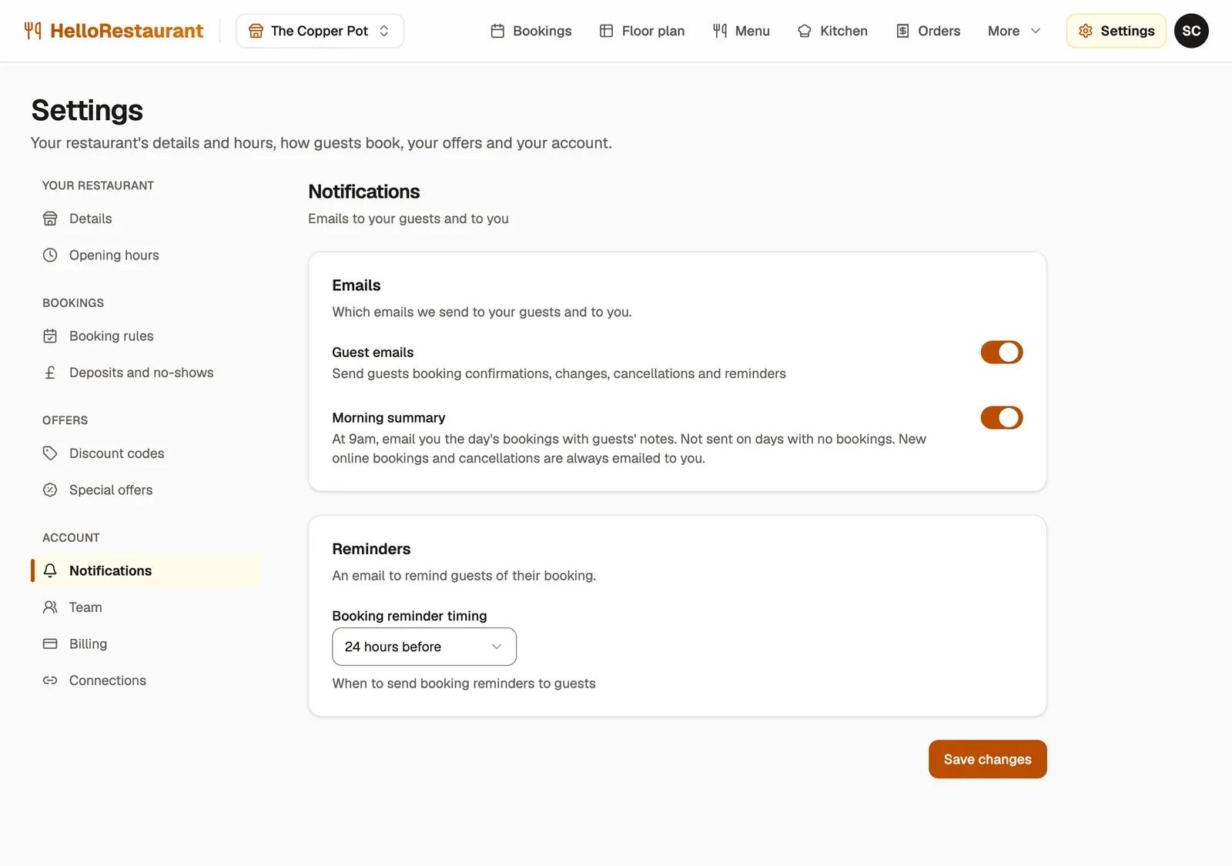The image size is (1232, 866).
Task: Open the SC user avatar menu
Action: 1191,31
